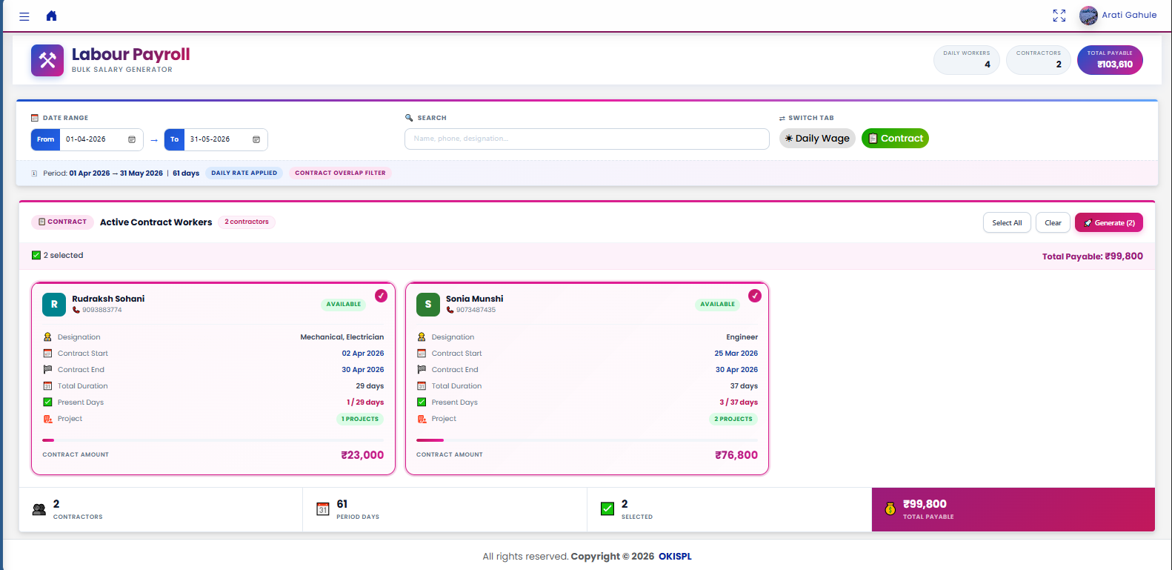The image size is (1172, 570).
Task: Click contractors people icon in footer
Action: click(x=39, y=510)
